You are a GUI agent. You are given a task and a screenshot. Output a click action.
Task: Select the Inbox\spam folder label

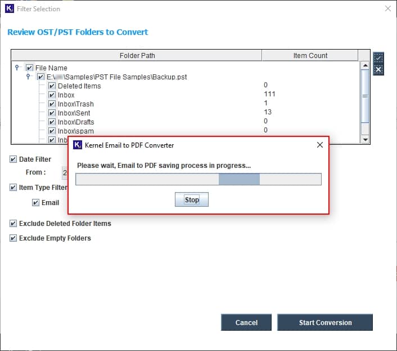tap(76, 131)
